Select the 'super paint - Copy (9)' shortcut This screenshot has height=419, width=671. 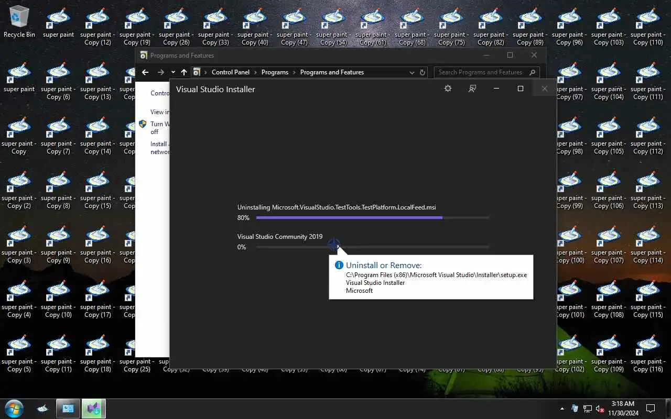(58, 244)
